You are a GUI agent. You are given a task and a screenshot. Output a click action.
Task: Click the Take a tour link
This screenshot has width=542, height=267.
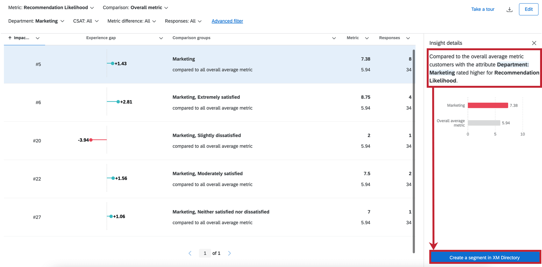[483, 9]
